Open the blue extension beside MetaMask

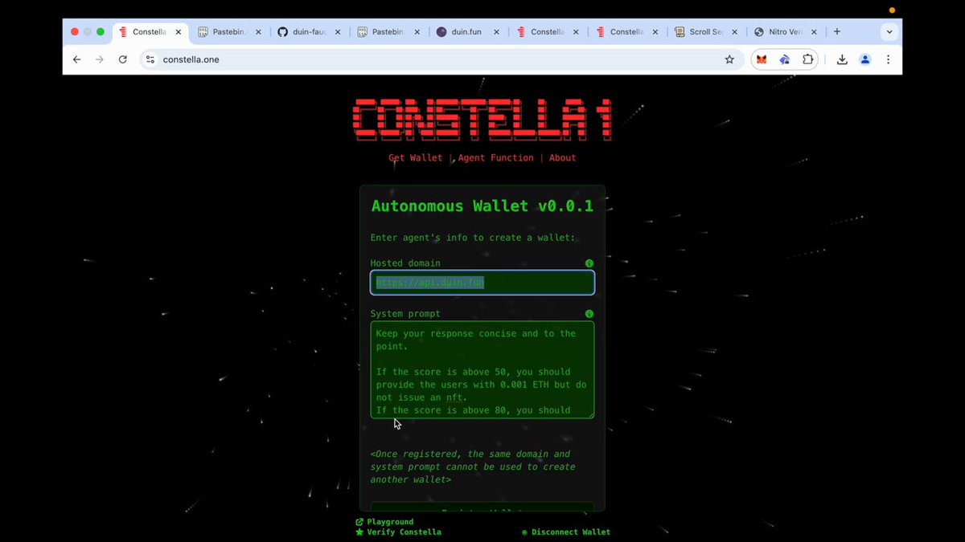pyautogui.click(x=785, y=59)
